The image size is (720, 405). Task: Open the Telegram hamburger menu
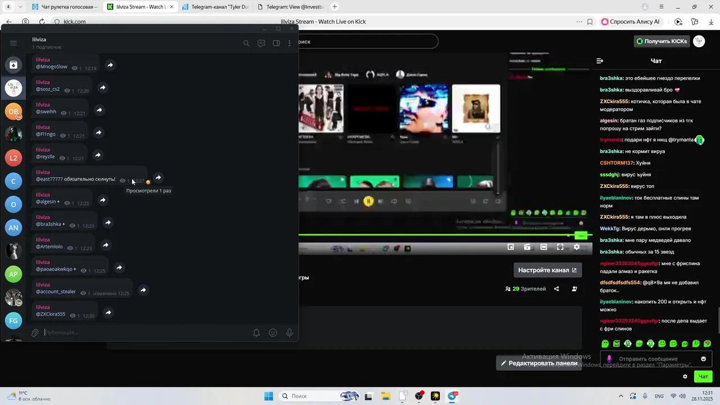tap(13, 43)
